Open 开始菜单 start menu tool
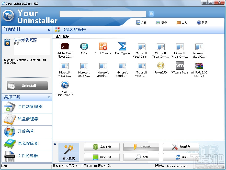226x170 pixels. (27, 132)
